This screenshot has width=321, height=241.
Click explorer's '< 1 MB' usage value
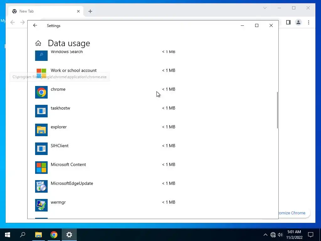(x=169, y=127)
